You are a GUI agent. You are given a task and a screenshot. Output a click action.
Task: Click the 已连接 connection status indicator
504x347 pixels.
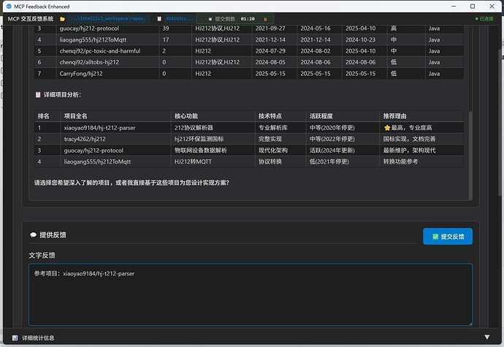coord(484,19)
